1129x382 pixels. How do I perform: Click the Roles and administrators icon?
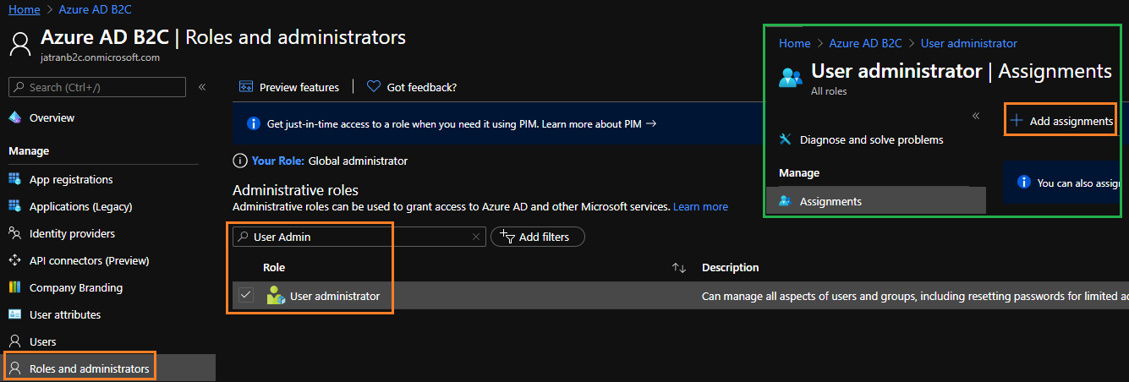click(14, 368)
